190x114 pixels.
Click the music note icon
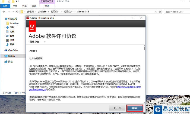7,45
